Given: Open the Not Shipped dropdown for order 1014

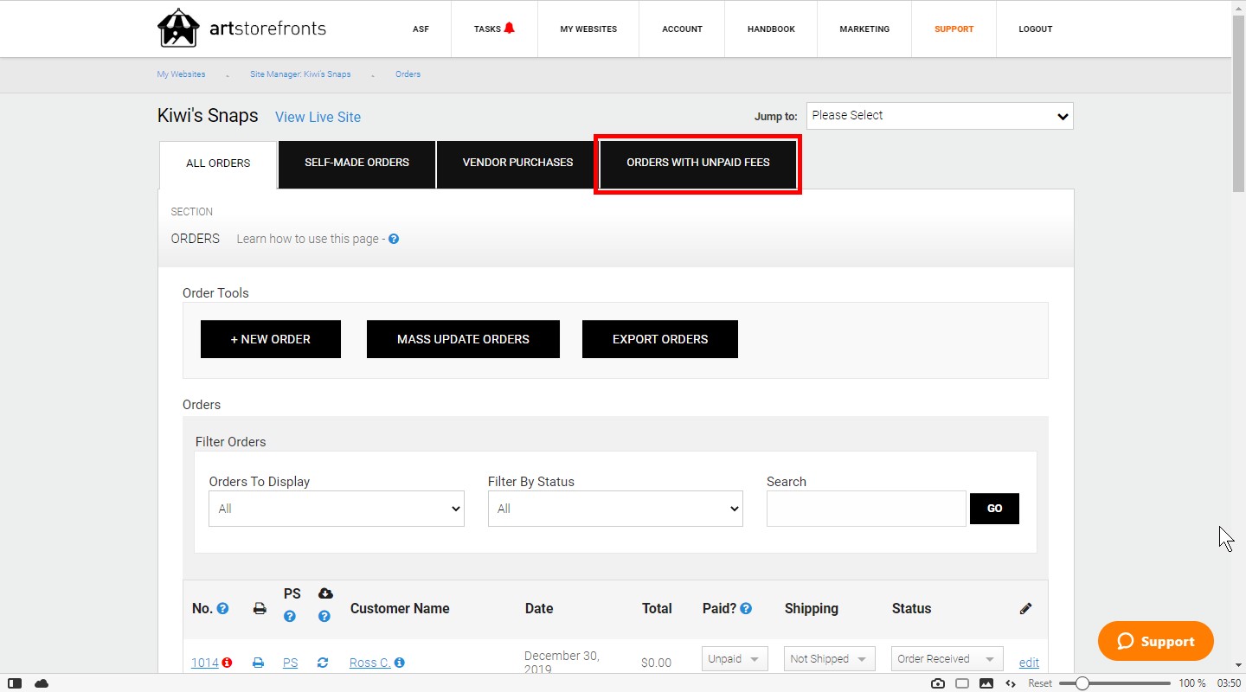Looking at the screenshot, I should [830, 659].
